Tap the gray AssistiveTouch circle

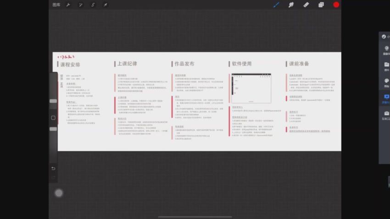point(59,193)
